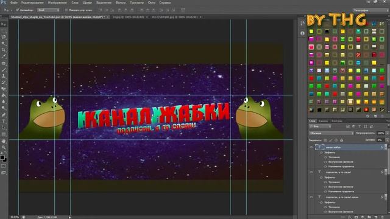Image resolution: width=390 pixels, height=219 pixels.
Task: Select the Pen tool
Action: [4, 115]
